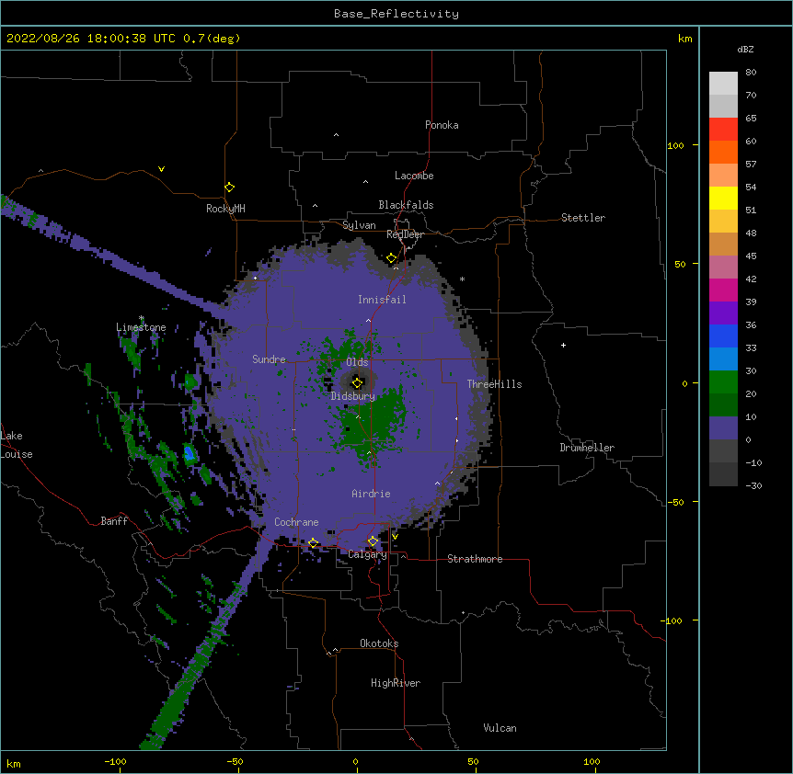Click the Sundre town label
The height and width of the screenshot is (774, 793).
[x=269, y=359]
